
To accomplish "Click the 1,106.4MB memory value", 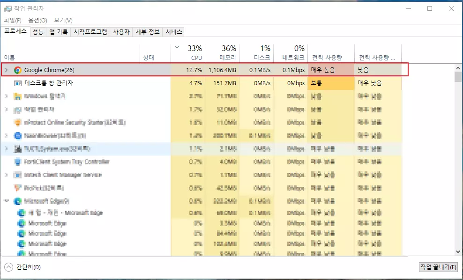I will pos(222,70).
